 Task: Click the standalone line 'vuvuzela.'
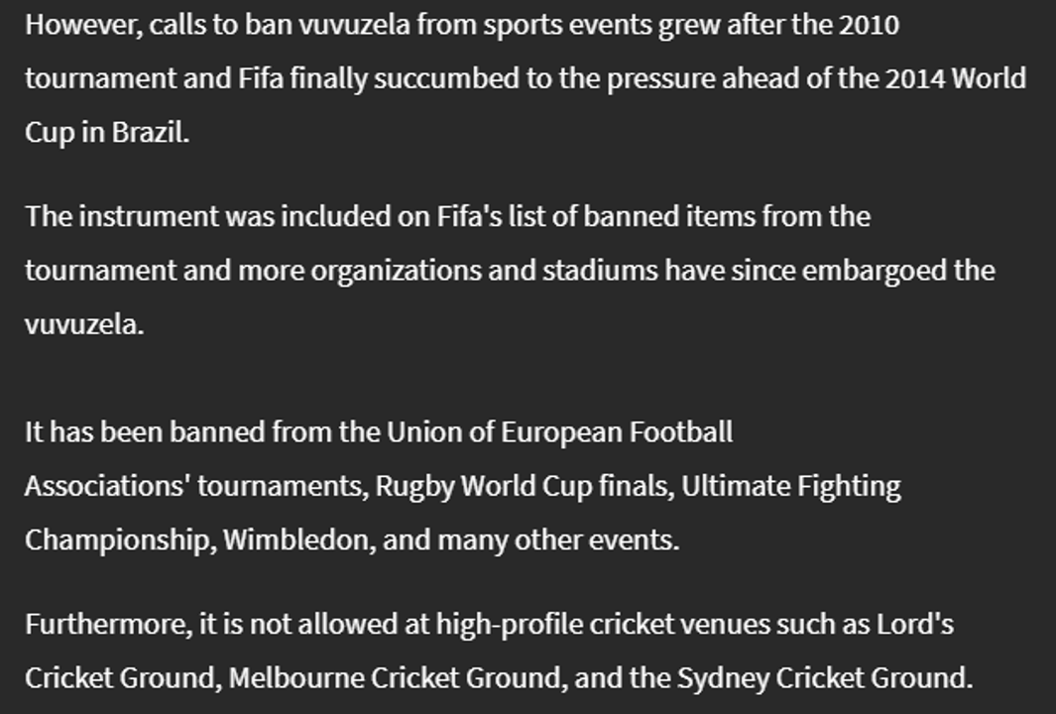pyautogui.click(x=84, y=324)
